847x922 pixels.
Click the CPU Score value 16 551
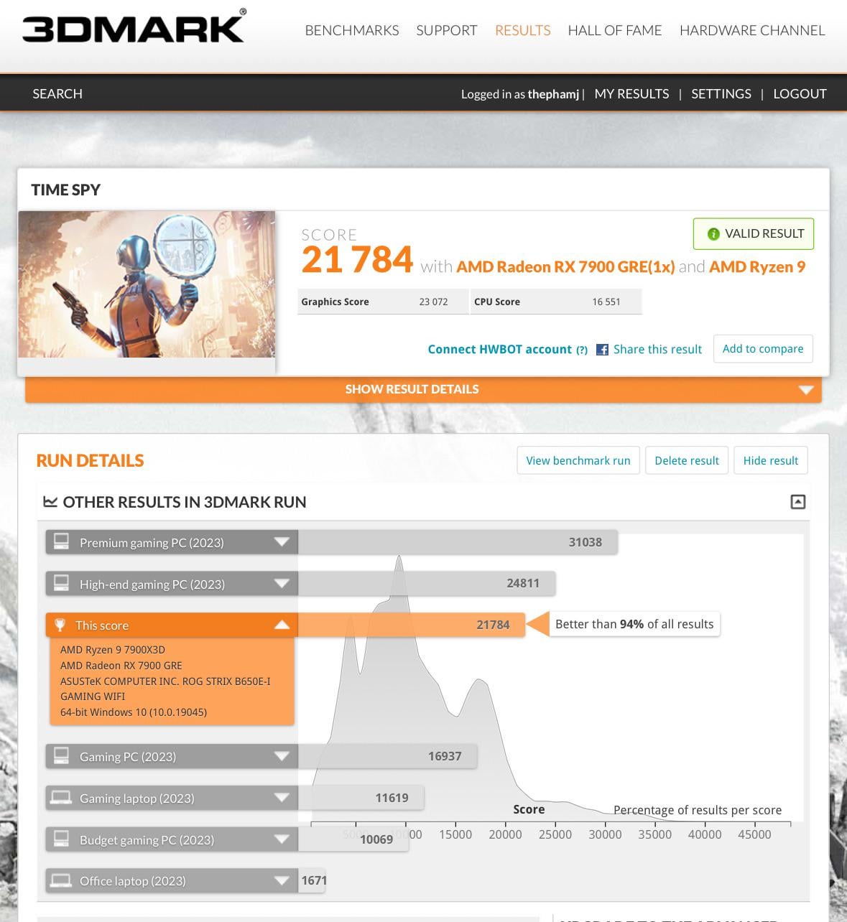(606, 302)
